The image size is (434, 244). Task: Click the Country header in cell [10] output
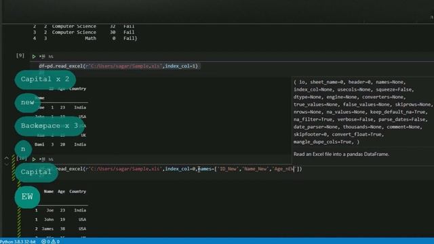point(78,191)
